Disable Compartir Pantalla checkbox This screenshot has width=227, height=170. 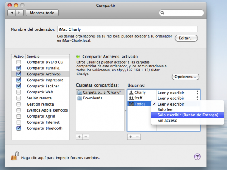pos(19,68)
